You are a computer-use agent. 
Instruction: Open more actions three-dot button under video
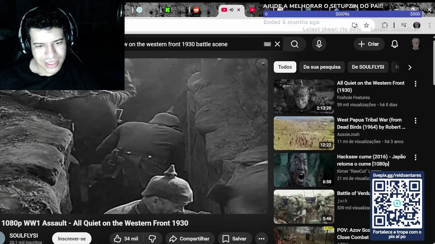point(261,239)
